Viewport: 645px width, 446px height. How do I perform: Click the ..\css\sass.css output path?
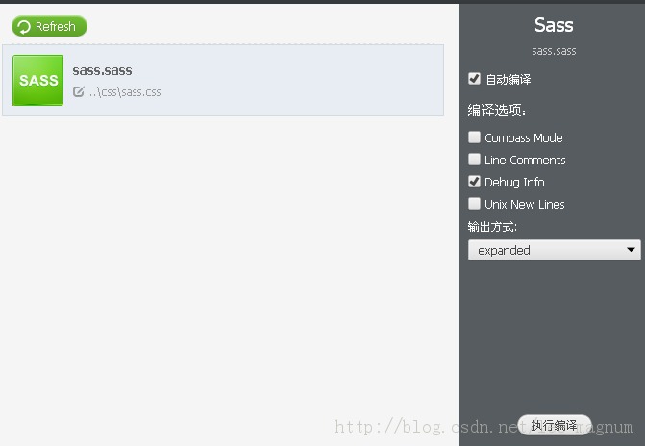125,91
